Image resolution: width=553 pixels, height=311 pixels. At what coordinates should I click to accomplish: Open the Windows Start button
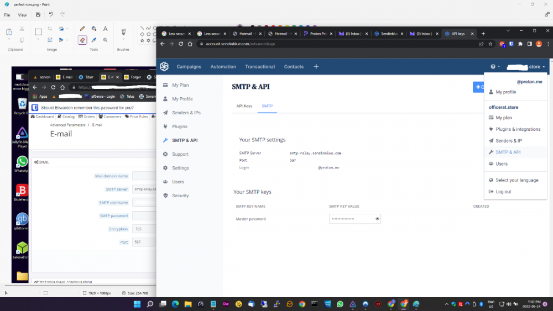(x=137, y=304)
